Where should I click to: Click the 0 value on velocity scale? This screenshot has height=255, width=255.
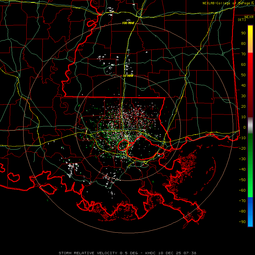(245, 127)
